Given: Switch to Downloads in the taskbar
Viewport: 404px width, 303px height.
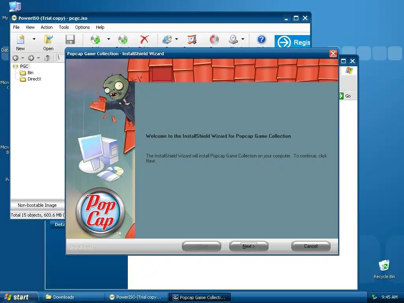Looking at the screenshot, I should pyautogui.click(x=73, y=297).
